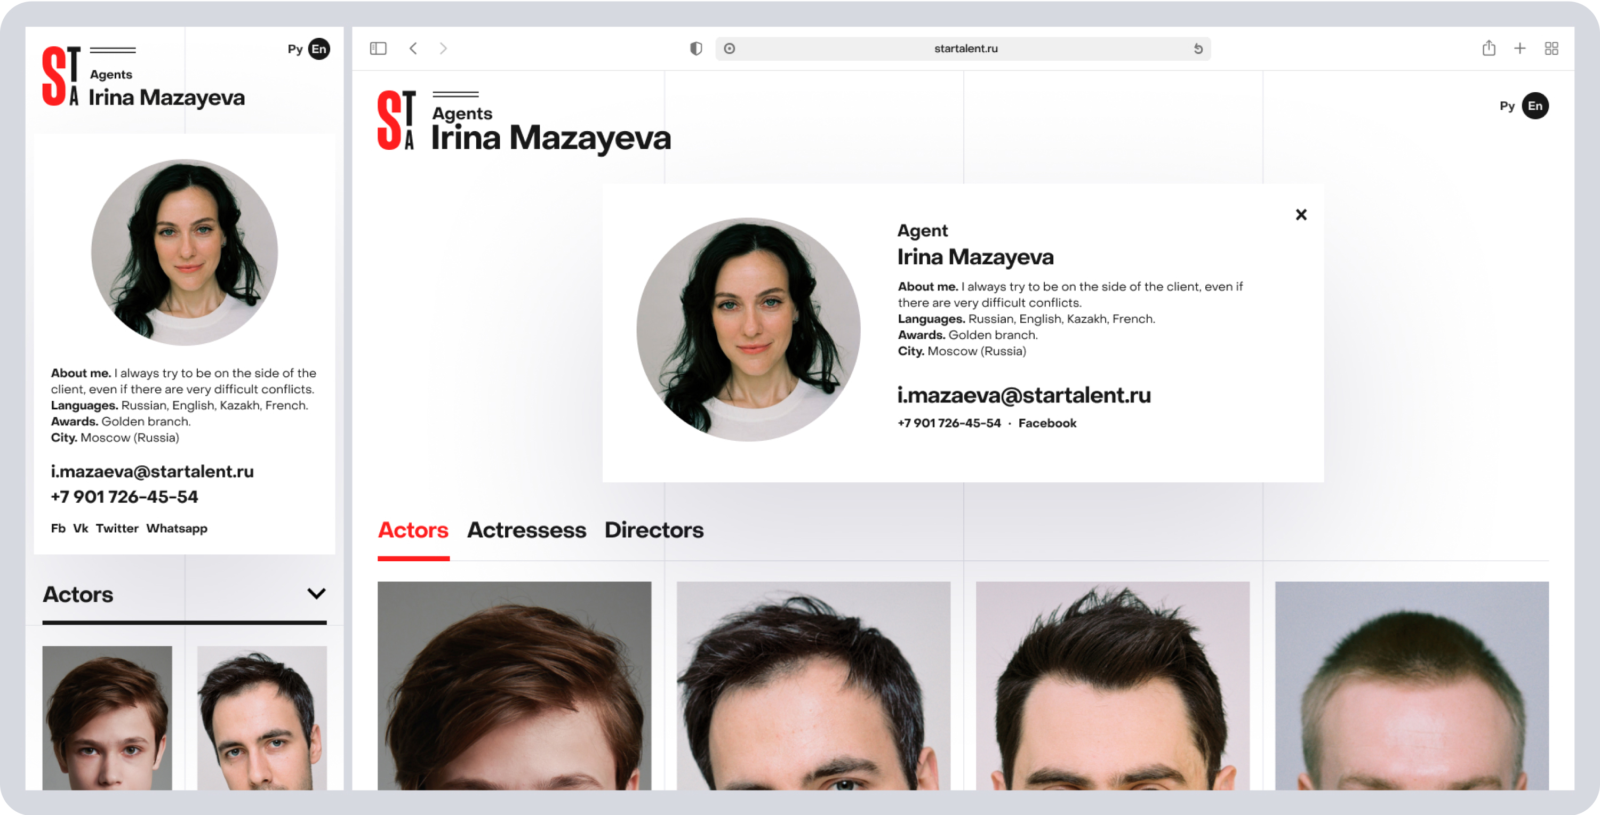
Task: Open the browser share icon
Action: click(x=1488, y=48)
